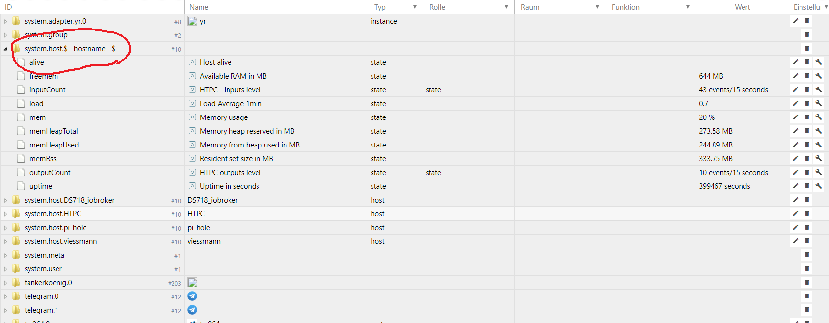Open the wrench settings for the freemem state
This screenshot has width=829, height=323.
coord(819,76)
